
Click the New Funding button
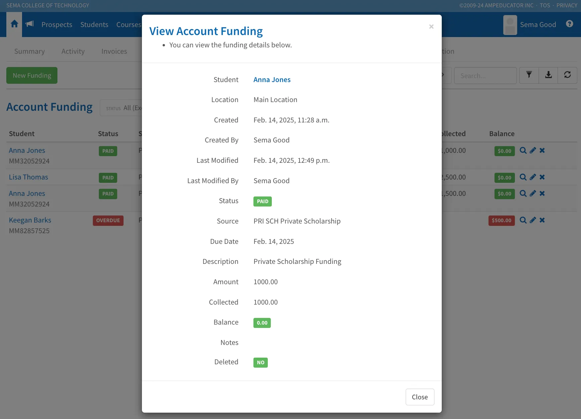pos(32,75)
